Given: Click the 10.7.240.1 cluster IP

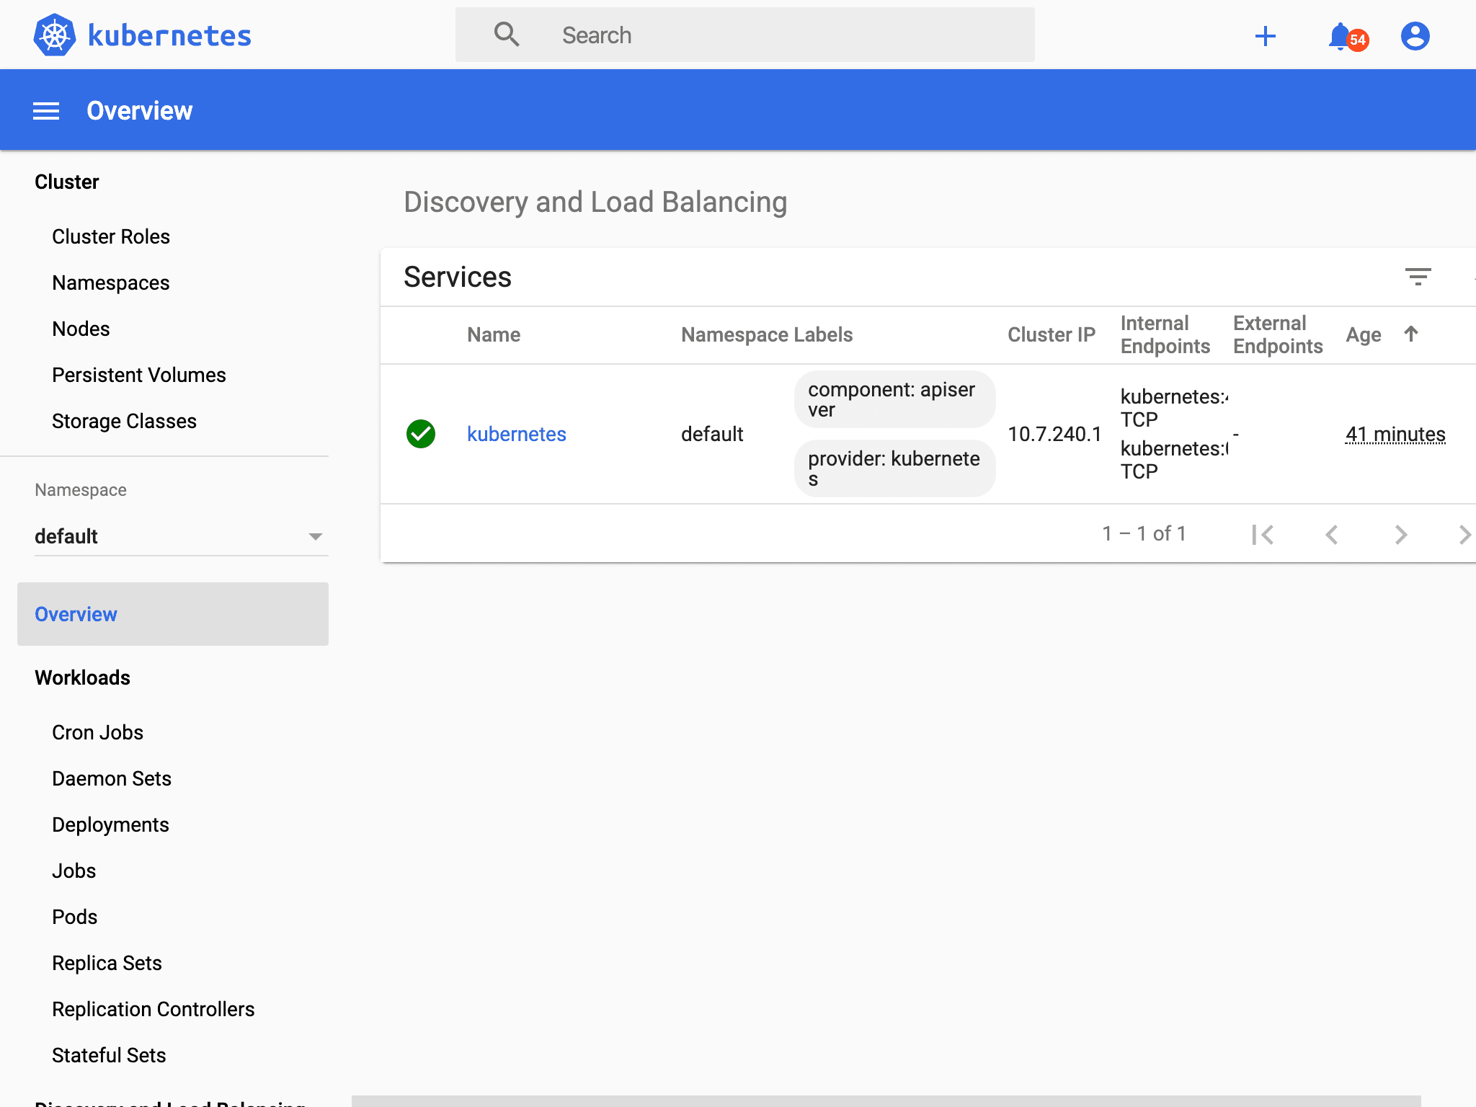Looking at the screenshot, I should (x=1054, y=434).
